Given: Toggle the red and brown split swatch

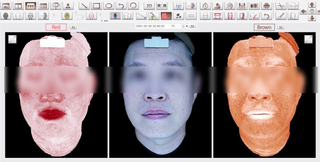Looking at the screenshot, I should point(166,16).
